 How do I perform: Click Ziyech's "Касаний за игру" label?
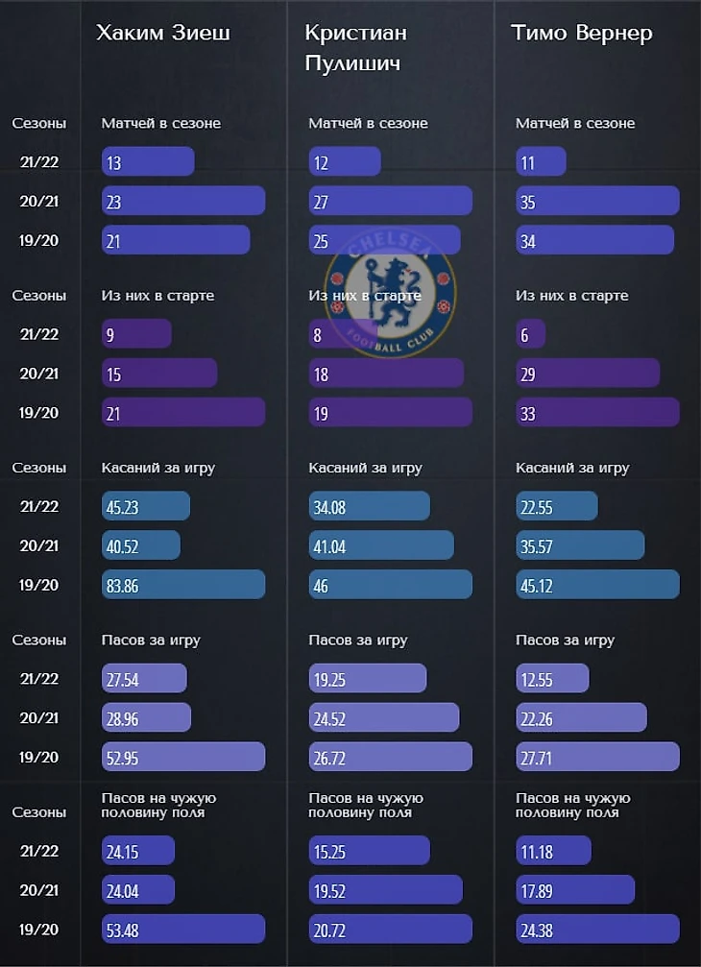pos(158,468)
